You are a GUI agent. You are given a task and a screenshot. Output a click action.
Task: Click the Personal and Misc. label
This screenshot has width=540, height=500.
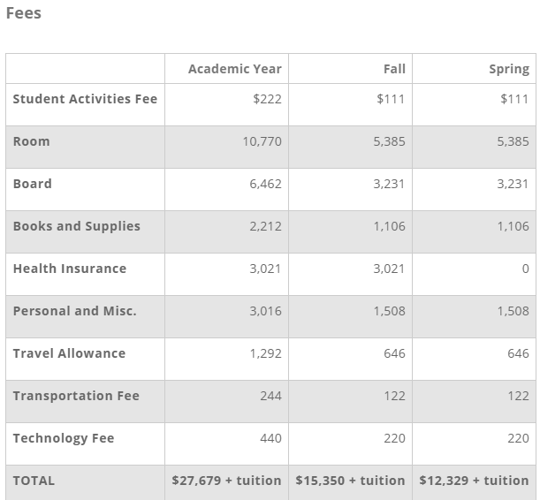coord(75,311)
